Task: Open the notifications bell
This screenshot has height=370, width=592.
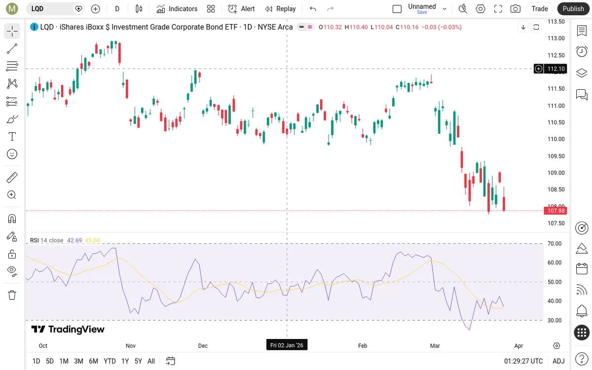Action: click(582, 311)
